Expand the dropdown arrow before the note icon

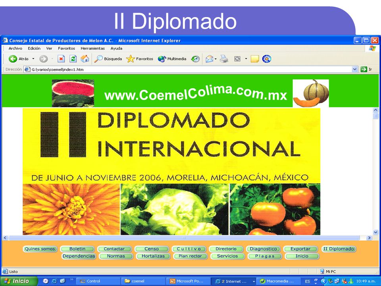(x=246, y=59)
